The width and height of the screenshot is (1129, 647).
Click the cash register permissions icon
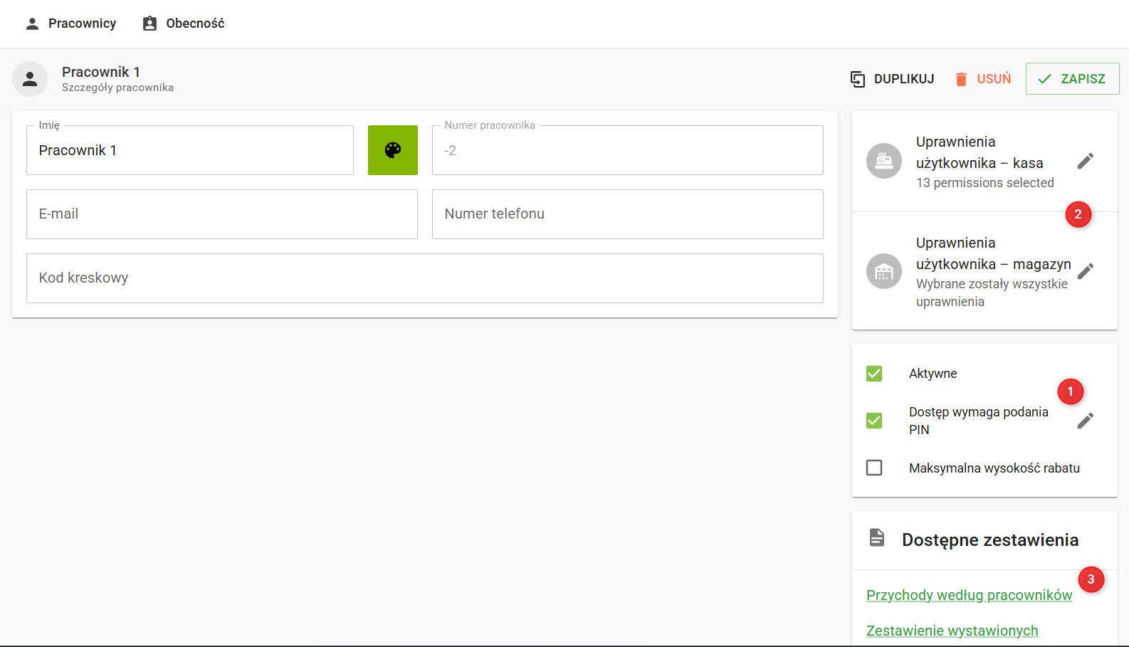point(883,161)
